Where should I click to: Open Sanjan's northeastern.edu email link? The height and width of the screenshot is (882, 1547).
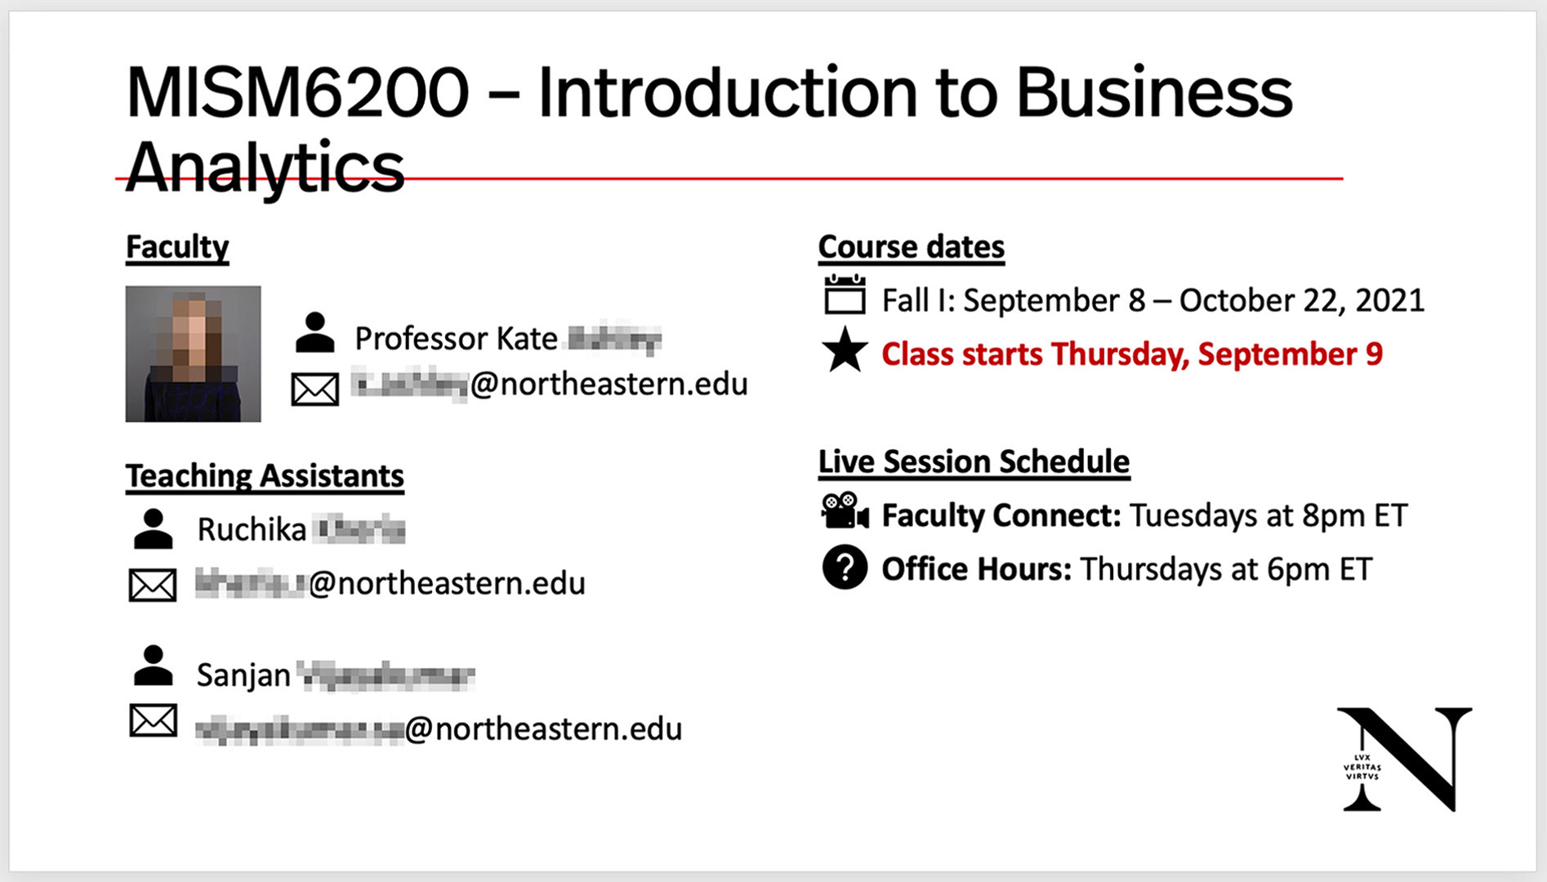click(x=439, y=728)
